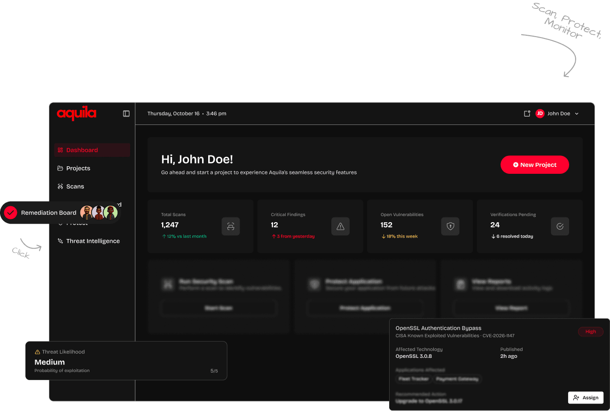
Task: Click the OpenSSL 3.0.8 affected technology value
Action: [x=414, y=357]
